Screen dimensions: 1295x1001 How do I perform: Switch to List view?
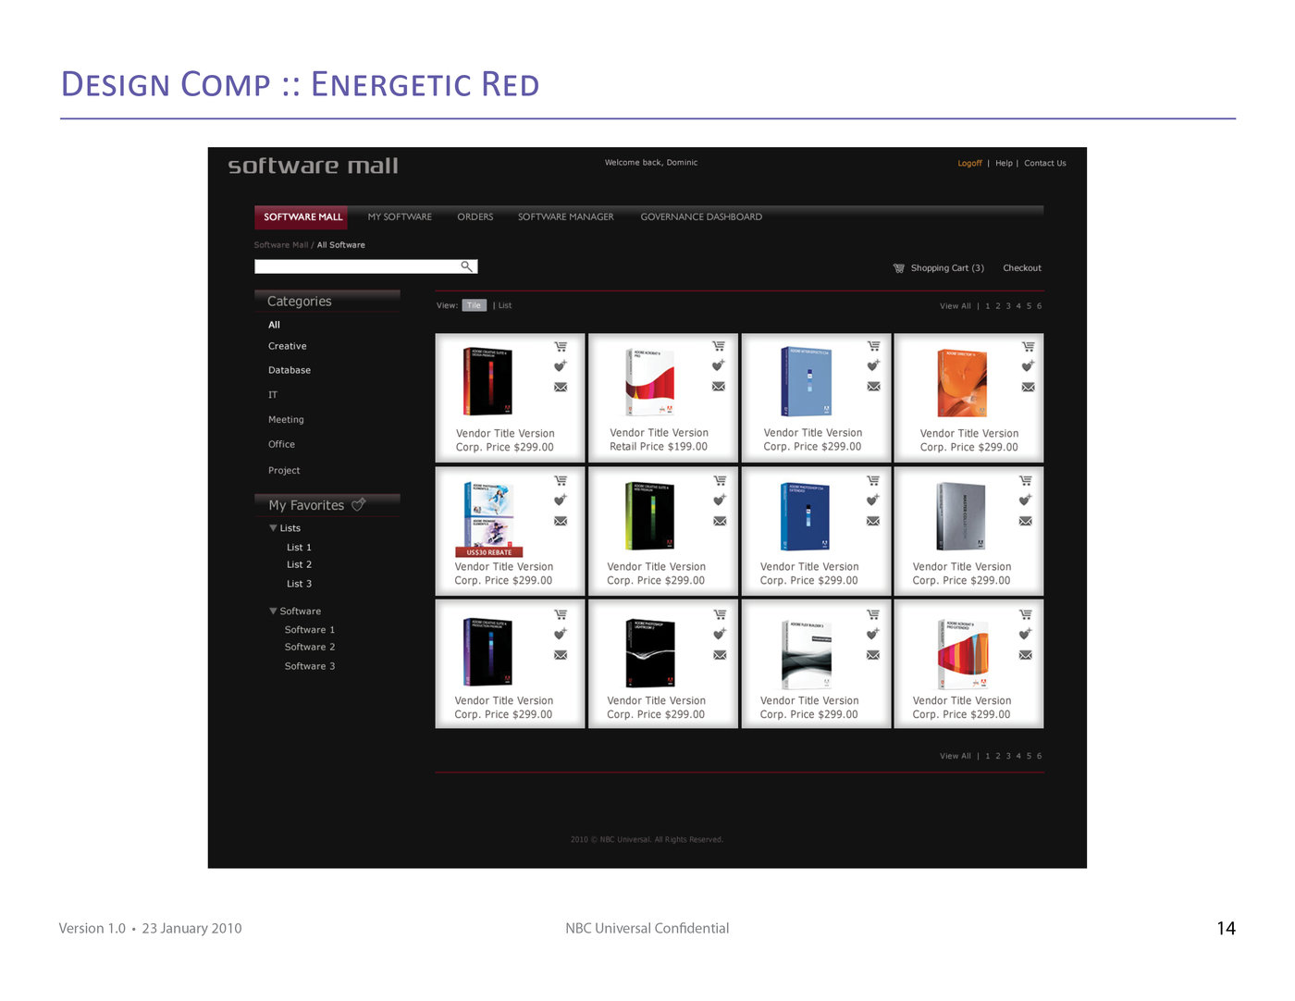coord(505,304)
